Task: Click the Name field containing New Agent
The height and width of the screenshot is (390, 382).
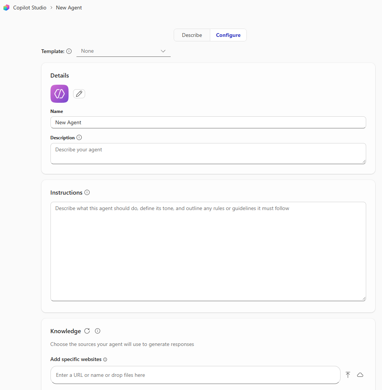Action: 208,122
